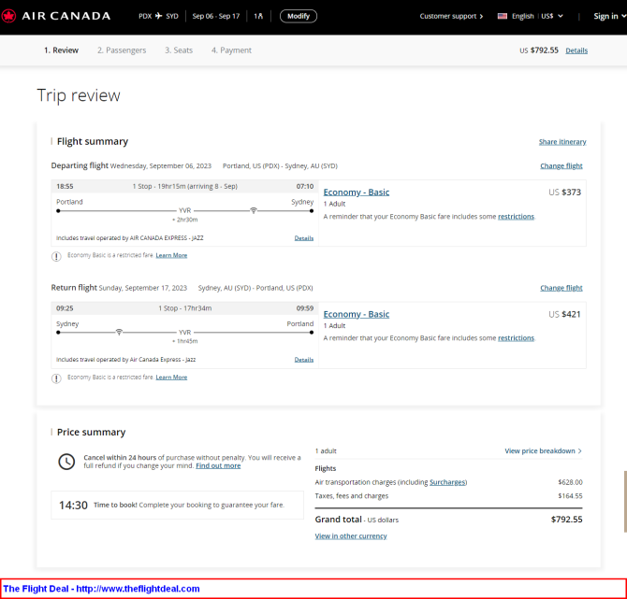Screen dimensions: 627x599
Task: Click the 14:30 booking countdown timer
Action: pyautogui.click(x=73, y=506)
